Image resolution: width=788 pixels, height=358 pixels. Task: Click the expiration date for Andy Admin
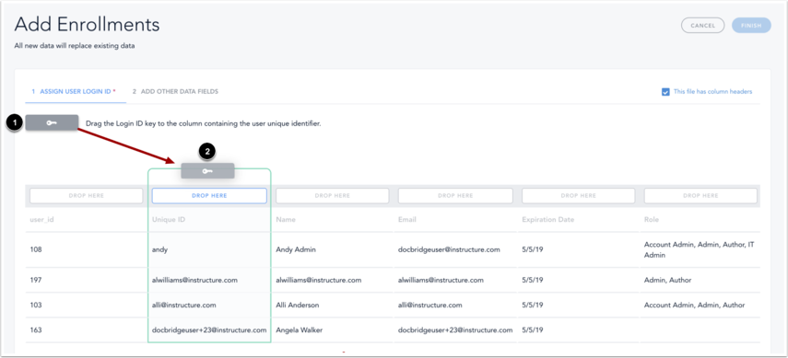[533, 249]
